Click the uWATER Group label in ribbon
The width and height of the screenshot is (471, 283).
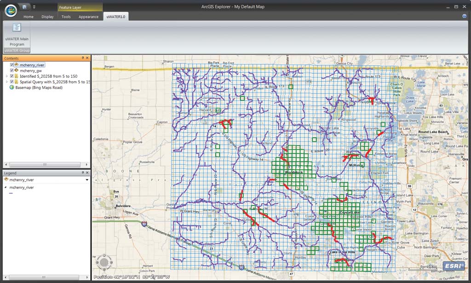coord(17,51)
